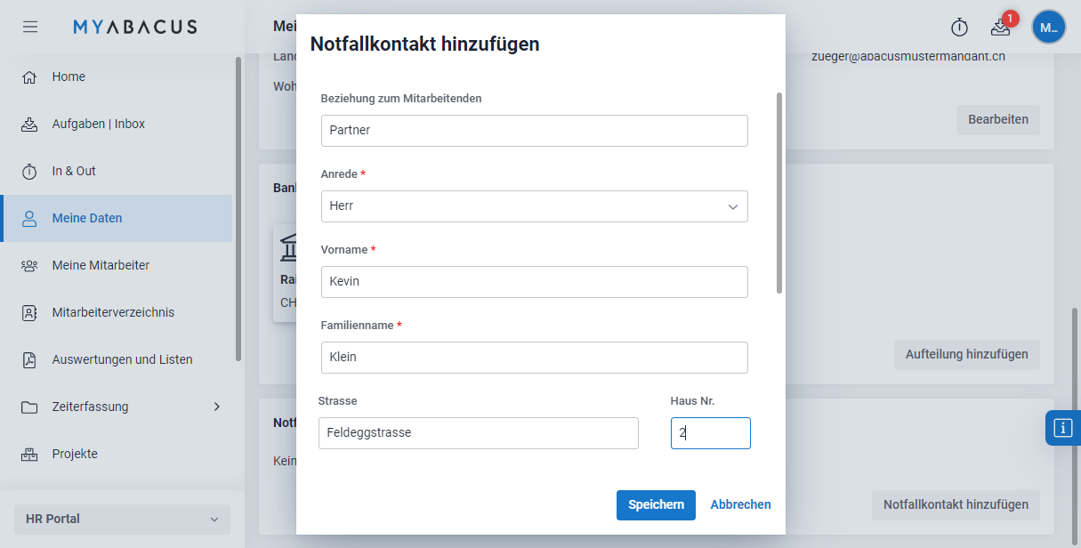
Task: Click the Zeiterfassung folder icon
Action: pyautogui.click(x=29, y=407)
